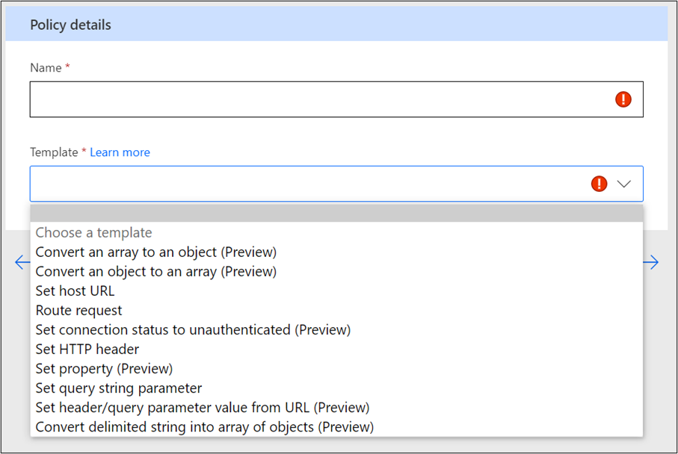Screen dimensions: 678x454
Task: Click the red error icon in Name field
Action: (623, 99)
